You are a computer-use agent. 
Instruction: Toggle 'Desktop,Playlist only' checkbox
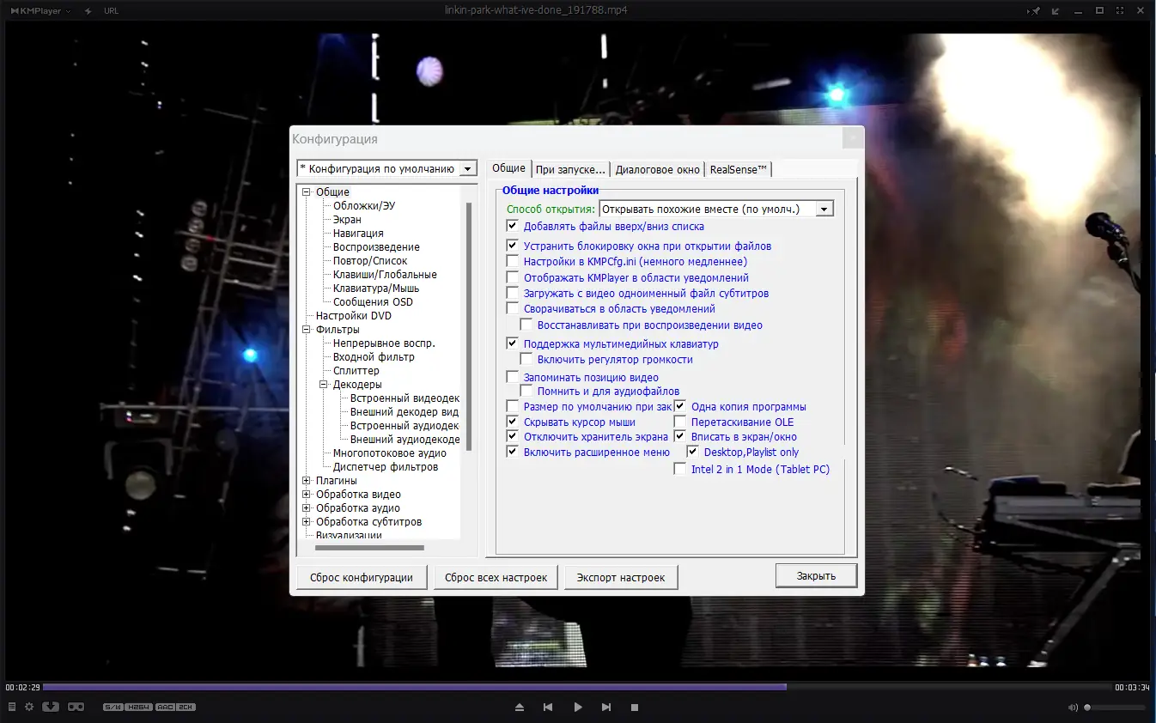(x=693, y=452)
